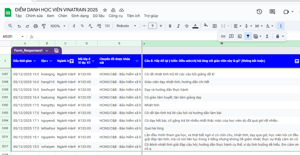Open the Roboto font dropdown
Image resolution: width=300 pixels, height=155 pixels.
[126, 26]
